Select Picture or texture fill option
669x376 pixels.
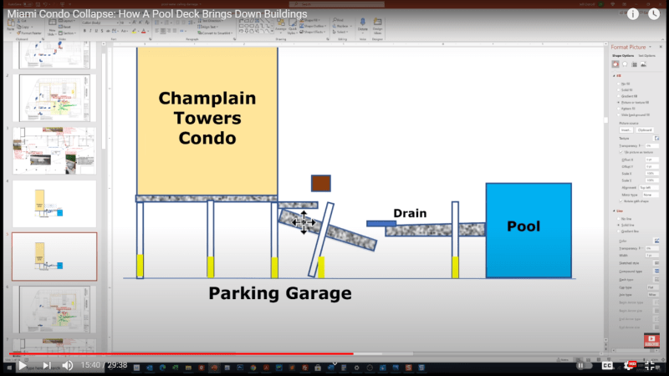tap(619, 102)
